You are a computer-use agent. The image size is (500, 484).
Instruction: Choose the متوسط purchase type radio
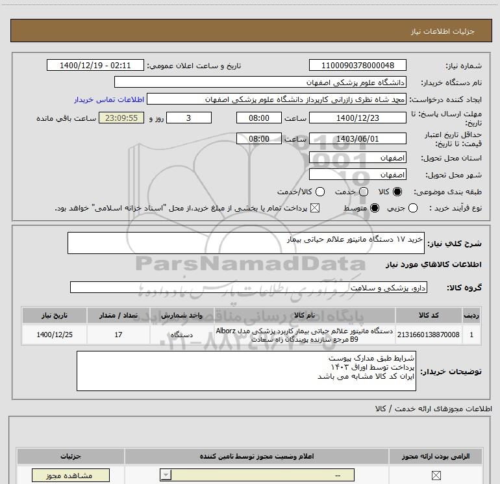pos(375,208)
